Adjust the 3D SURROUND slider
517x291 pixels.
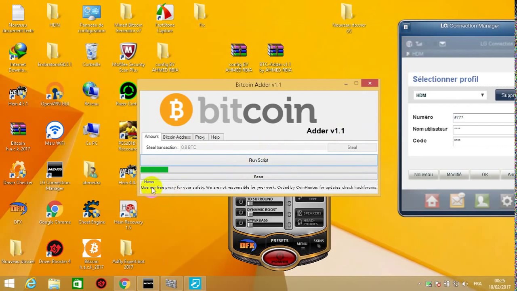tap(250, 203)
